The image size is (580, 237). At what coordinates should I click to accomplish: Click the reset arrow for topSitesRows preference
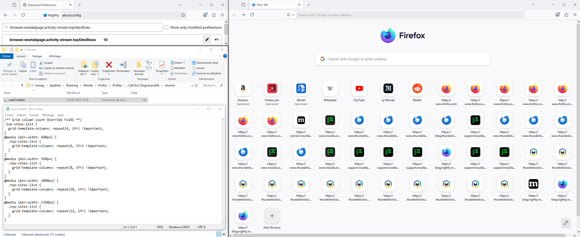click(x=217, y=40)
